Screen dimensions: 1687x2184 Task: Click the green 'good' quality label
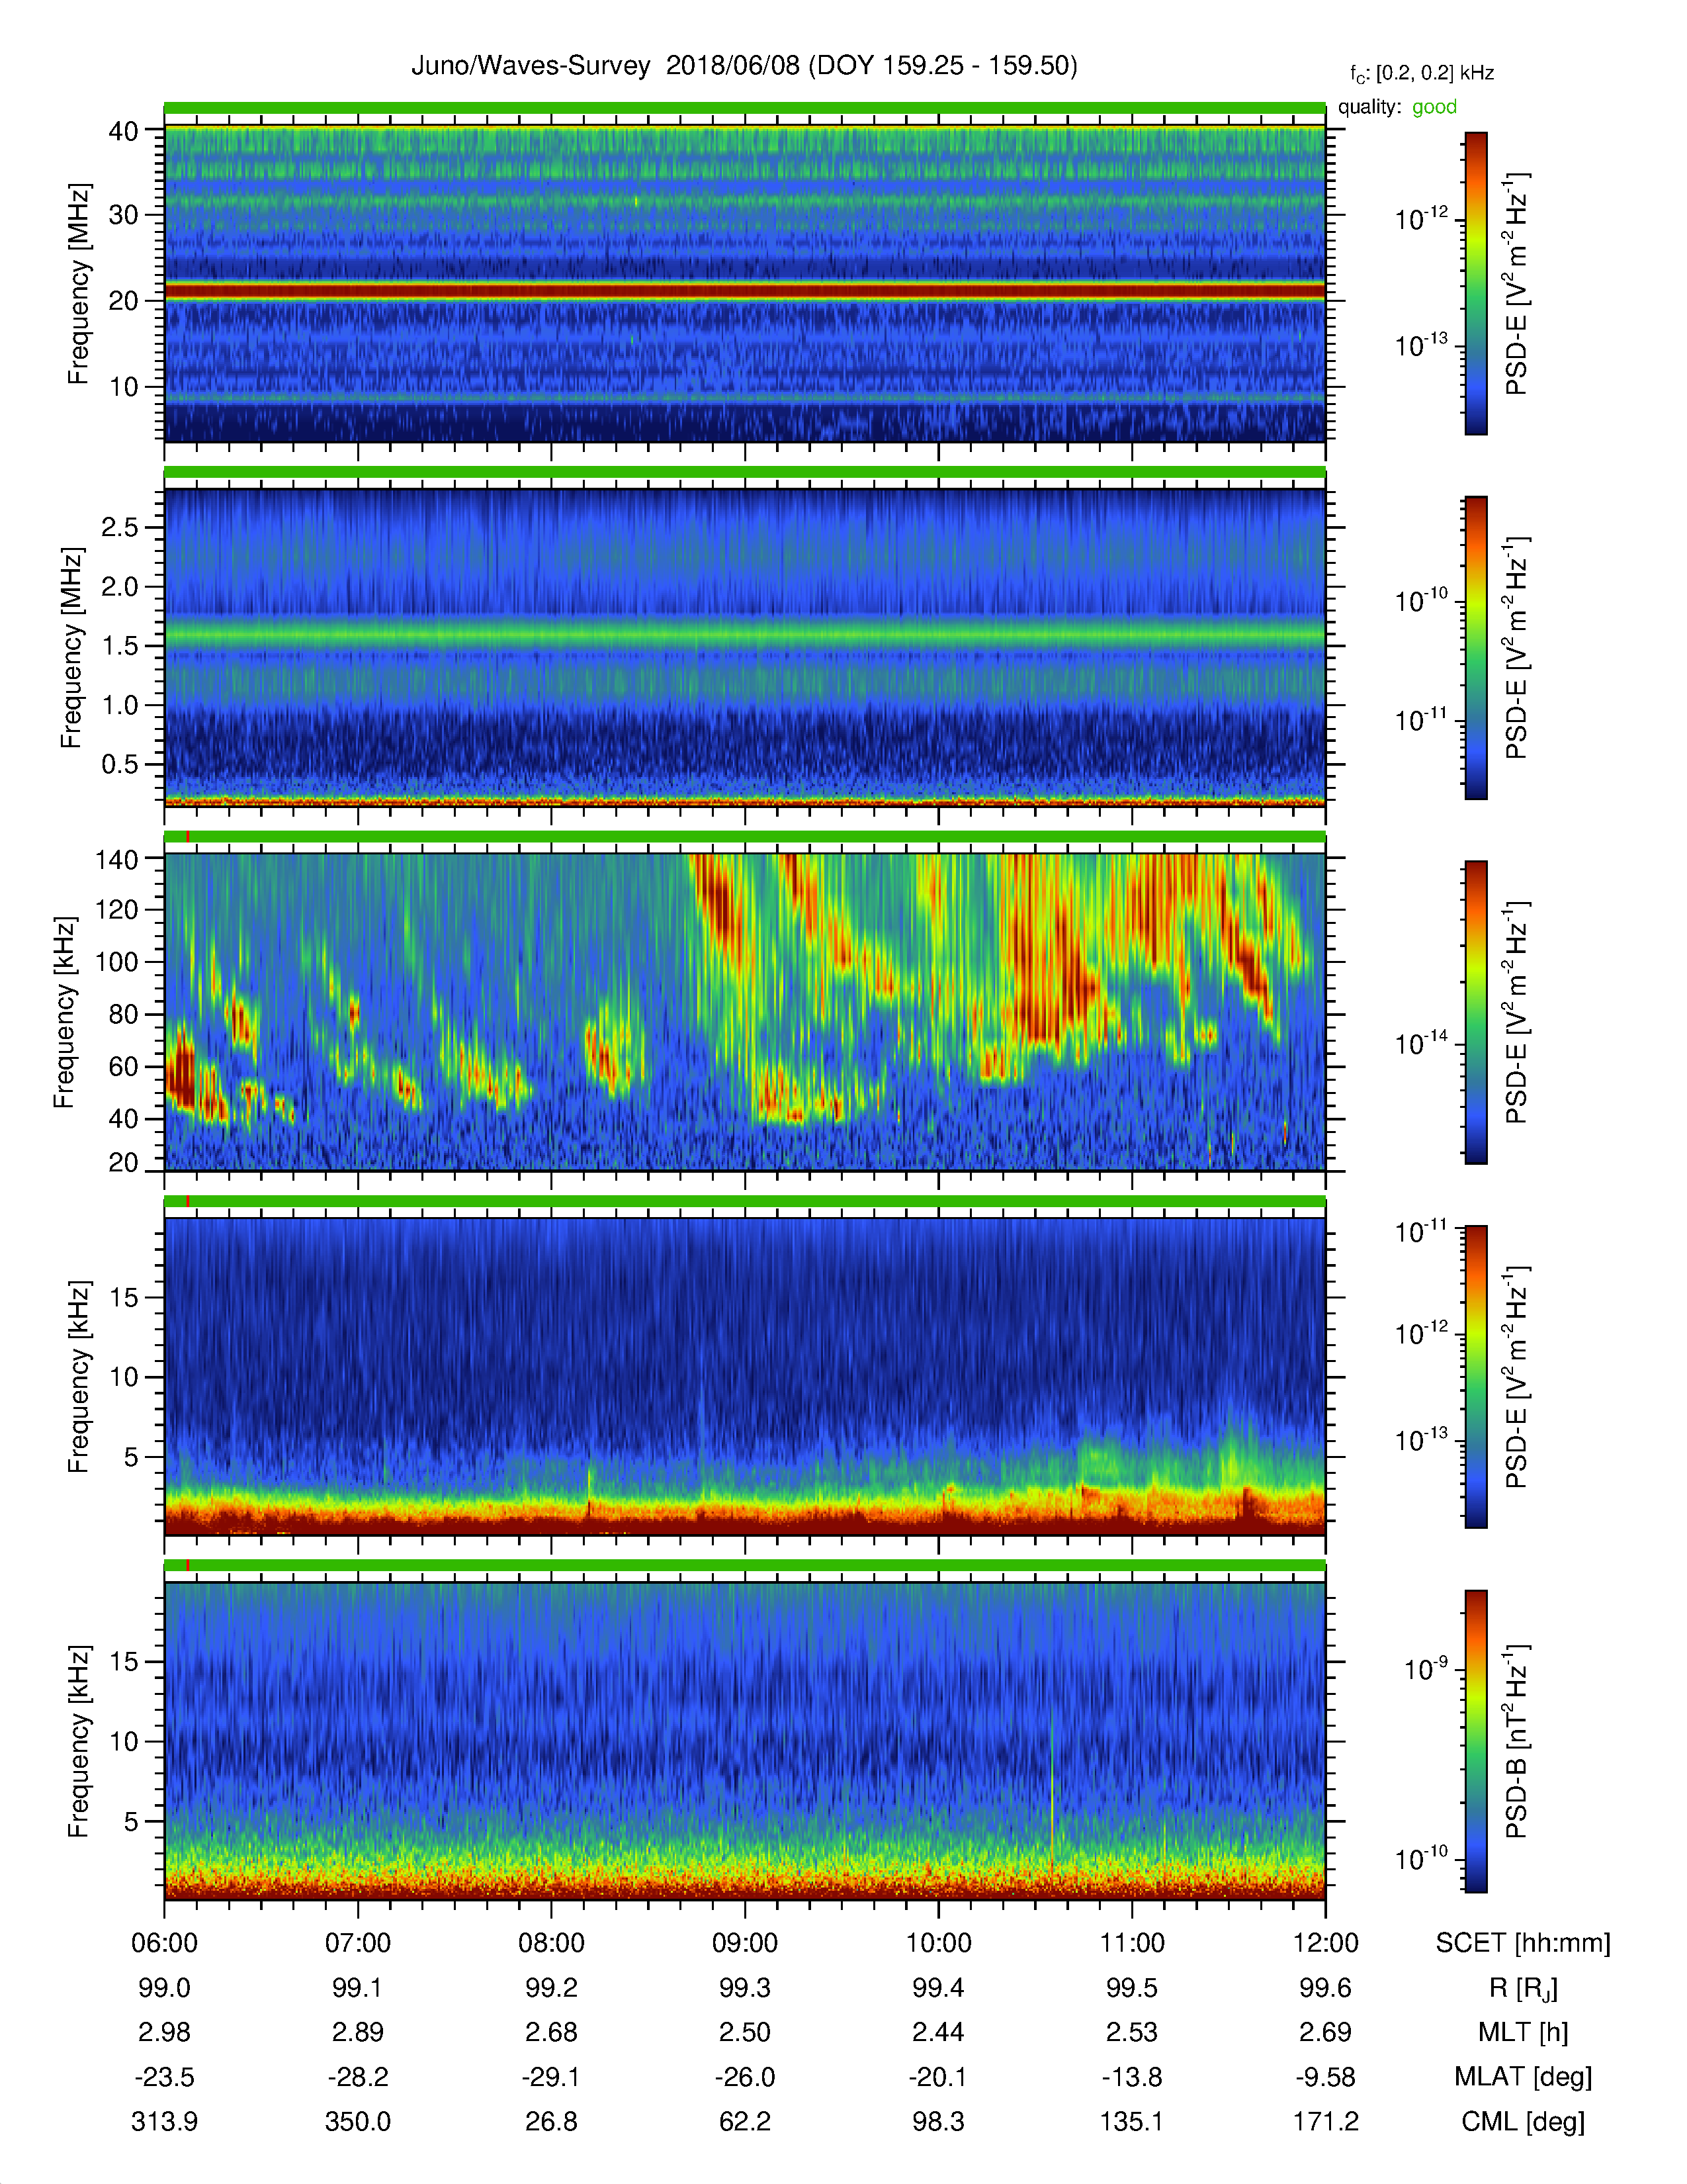click(x=1434, y=107)
